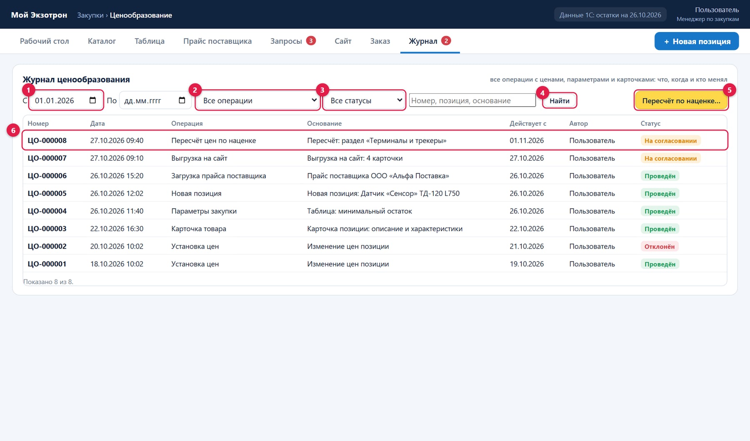Image resolution: width=750 pixels, height=441 pixels.
Task: Click the Найти button
Action: click(560, 101)
